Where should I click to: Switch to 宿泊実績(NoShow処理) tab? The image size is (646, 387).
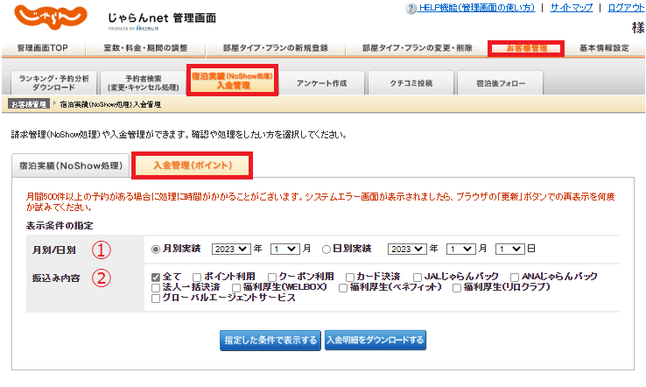pyautogui.click(x=70, y=165)
